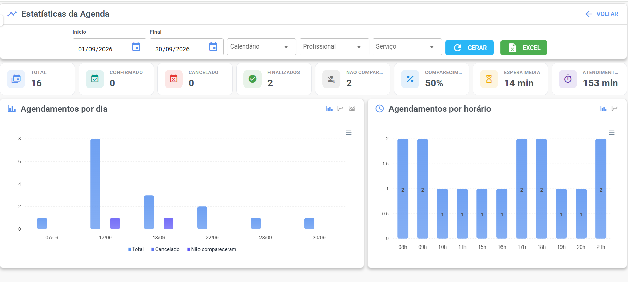Toggle the Total series in legend
628x282 pixels.
pyautogui.click(x=136, y=249)
